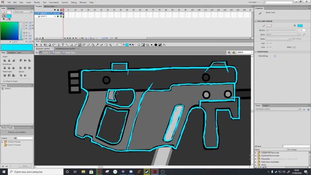Click the hex color input field

[15, 42]
